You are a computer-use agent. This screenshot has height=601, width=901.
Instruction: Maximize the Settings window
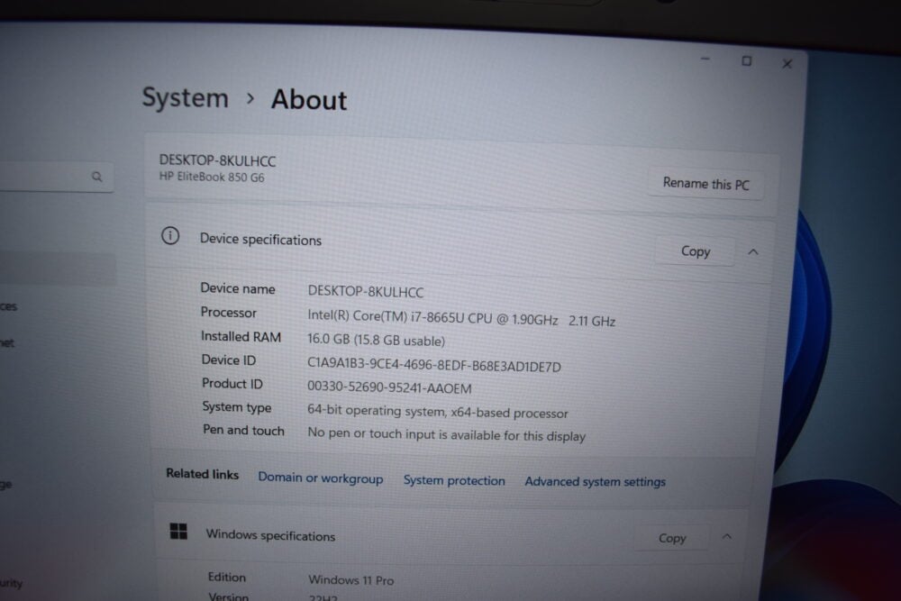tap(746, 61)
